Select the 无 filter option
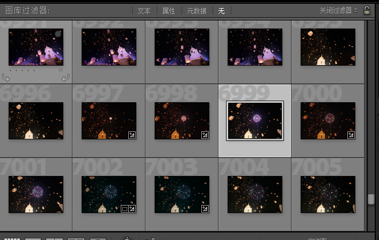 click(x=221, y=11)
